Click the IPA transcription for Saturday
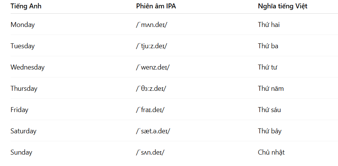 tap(153, 131)
